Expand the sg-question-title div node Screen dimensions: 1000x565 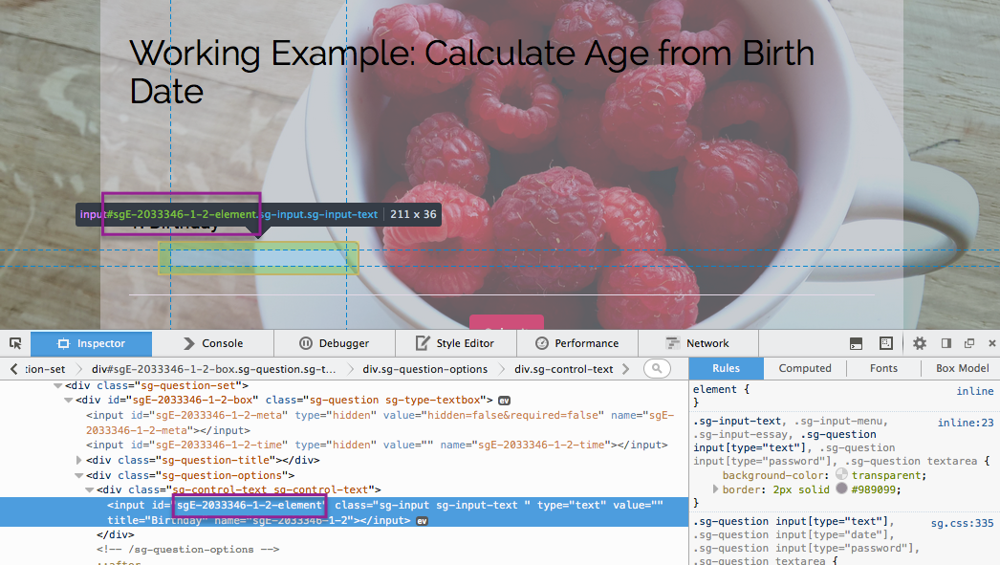coord(79,460)
